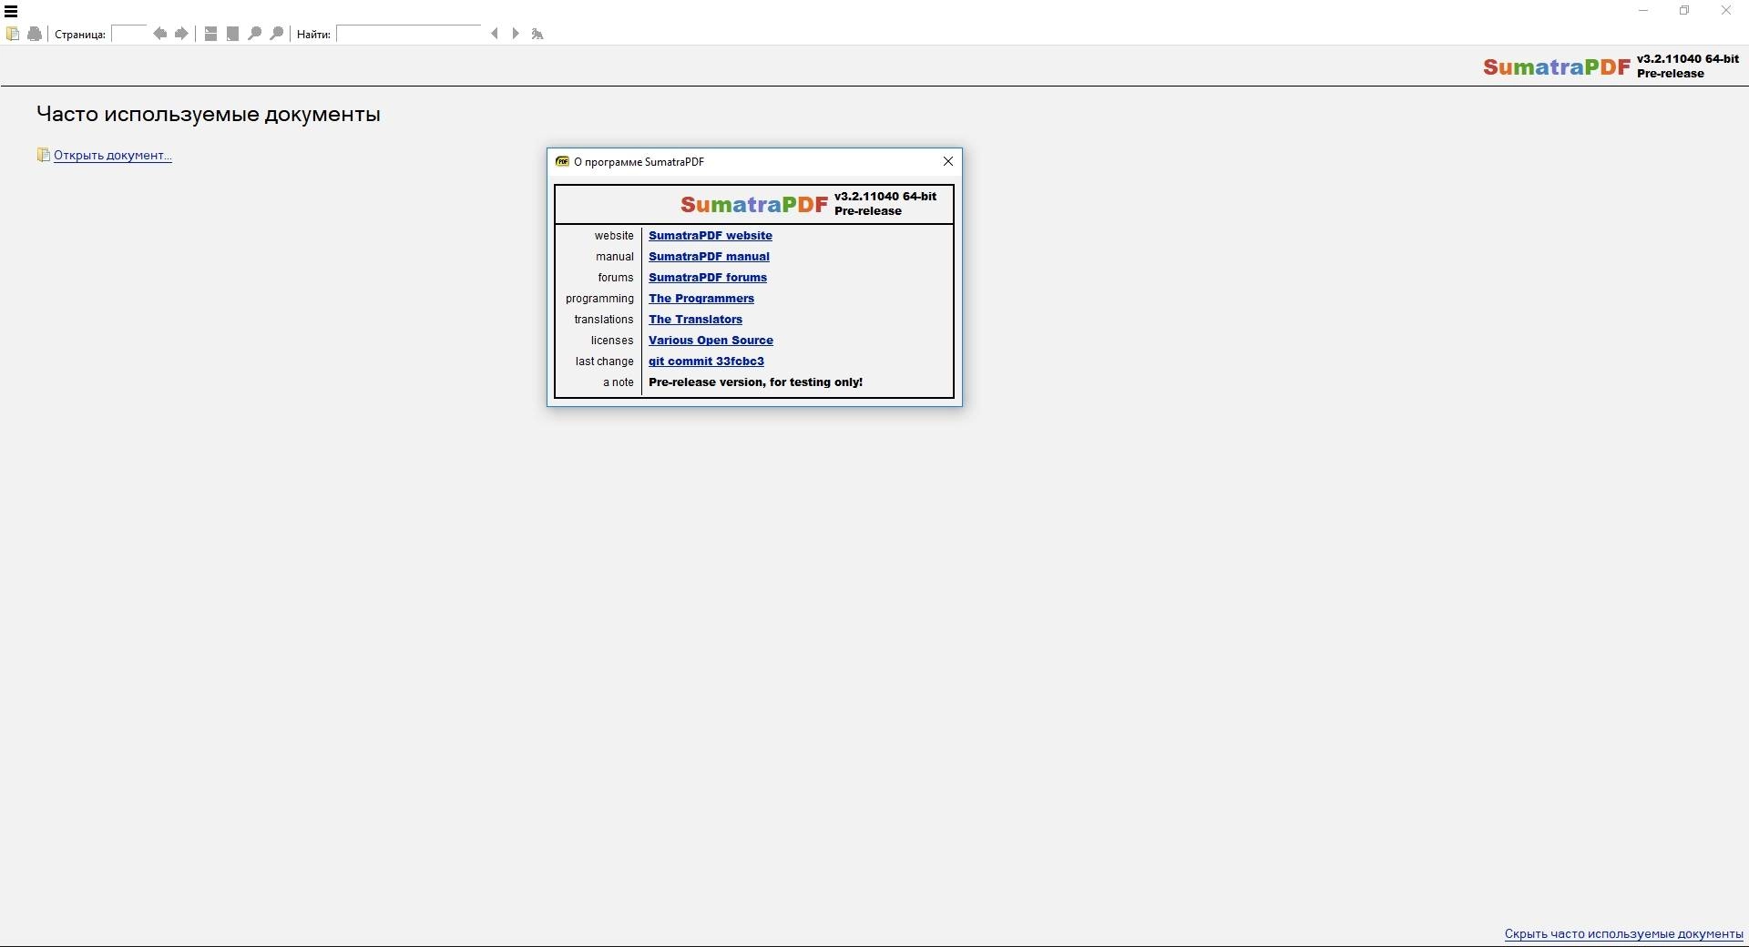Click the 'licenses' label in About dialog
Screen dimensions: 1749x947
(611, 340)
